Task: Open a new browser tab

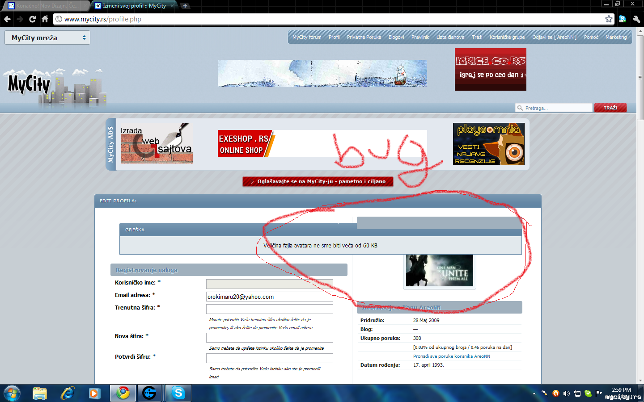Action: coord(185,6)
